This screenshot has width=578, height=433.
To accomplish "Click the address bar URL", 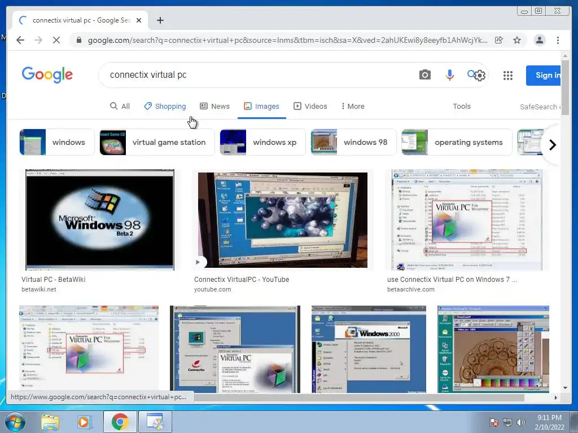I will point(287,40).
